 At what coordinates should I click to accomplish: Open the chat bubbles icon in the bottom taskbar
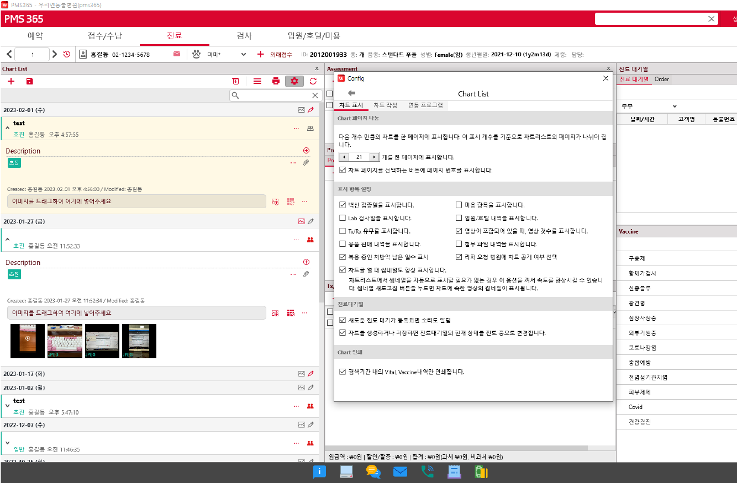click(x=373, y=471)
